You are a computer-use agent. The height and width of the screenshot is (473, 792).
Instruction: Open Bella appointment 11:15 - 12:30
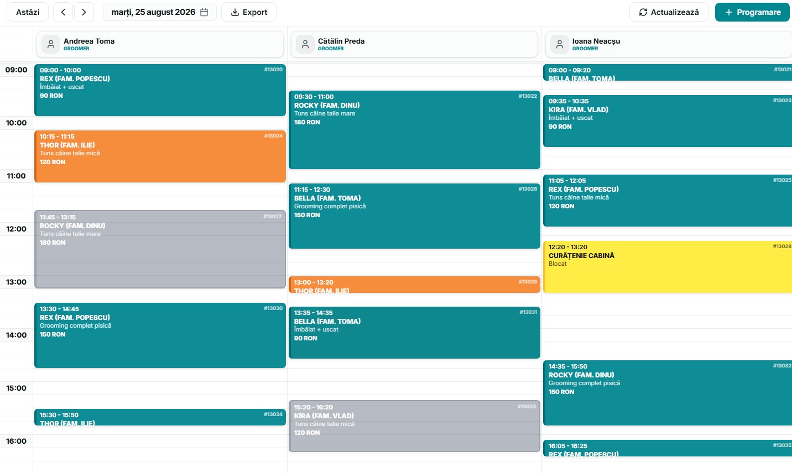coord(414,216)
